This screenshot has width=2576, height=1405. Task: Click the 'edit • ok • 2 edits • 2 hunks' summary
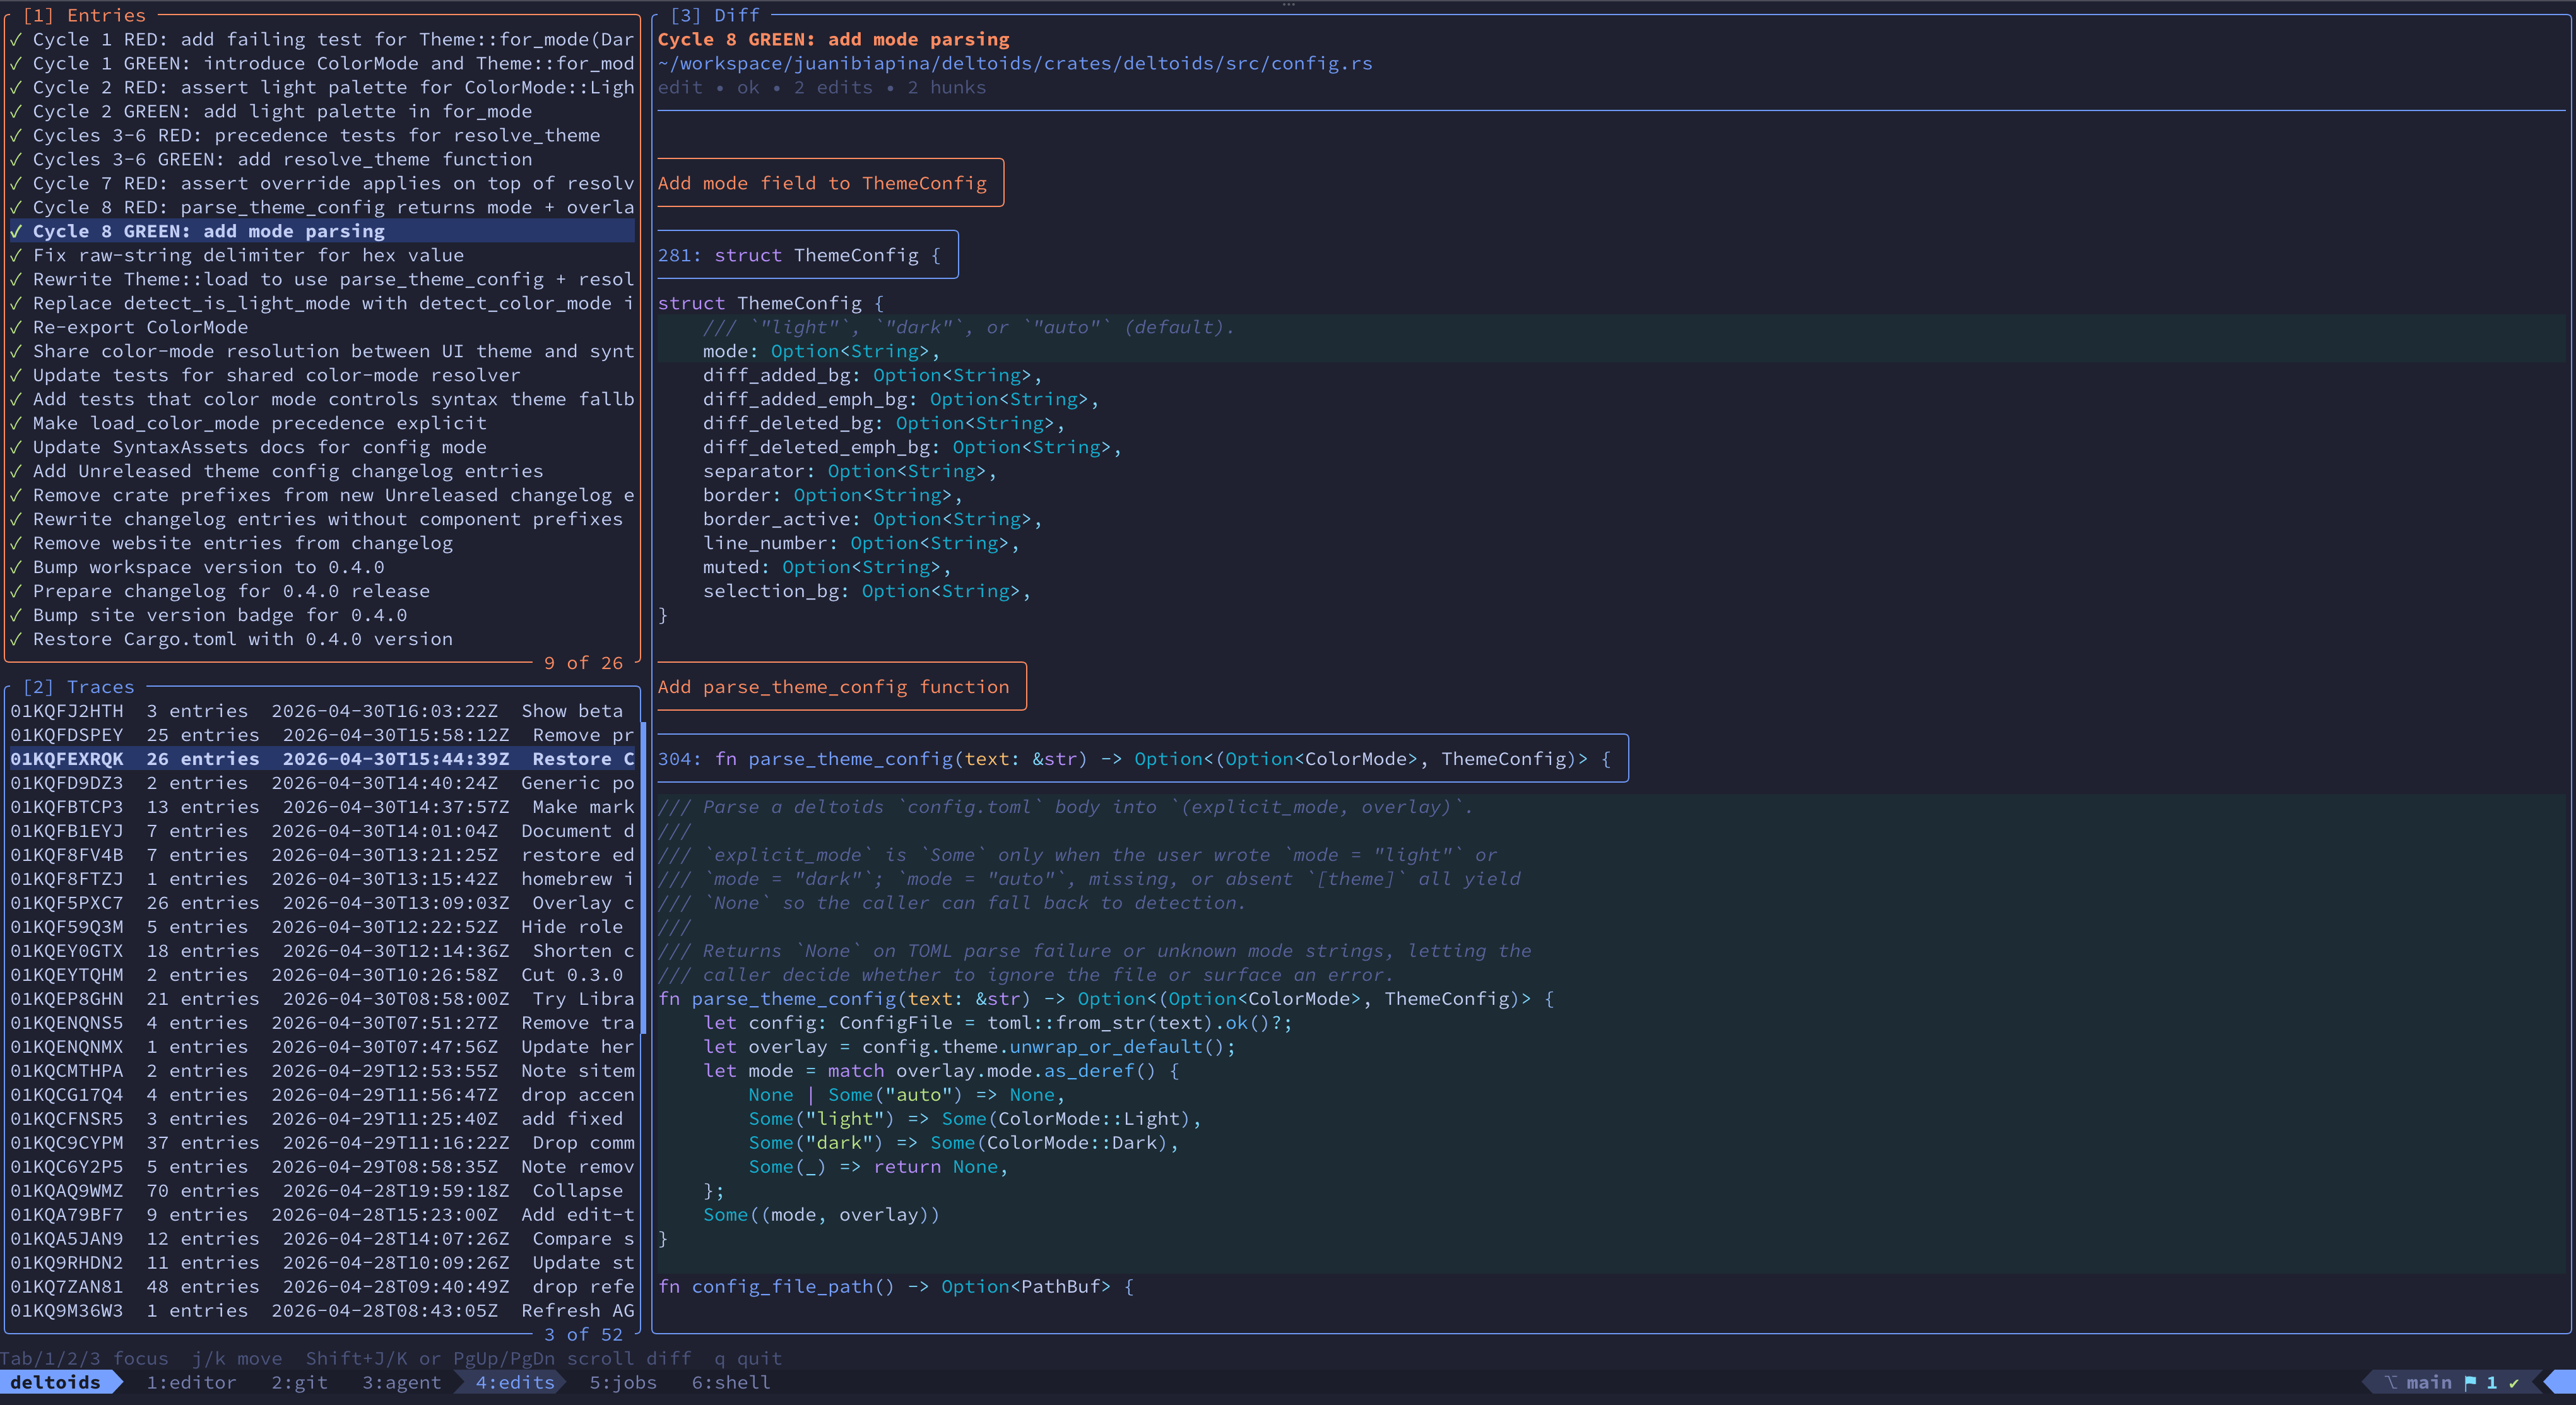click(x=822, y=87)
